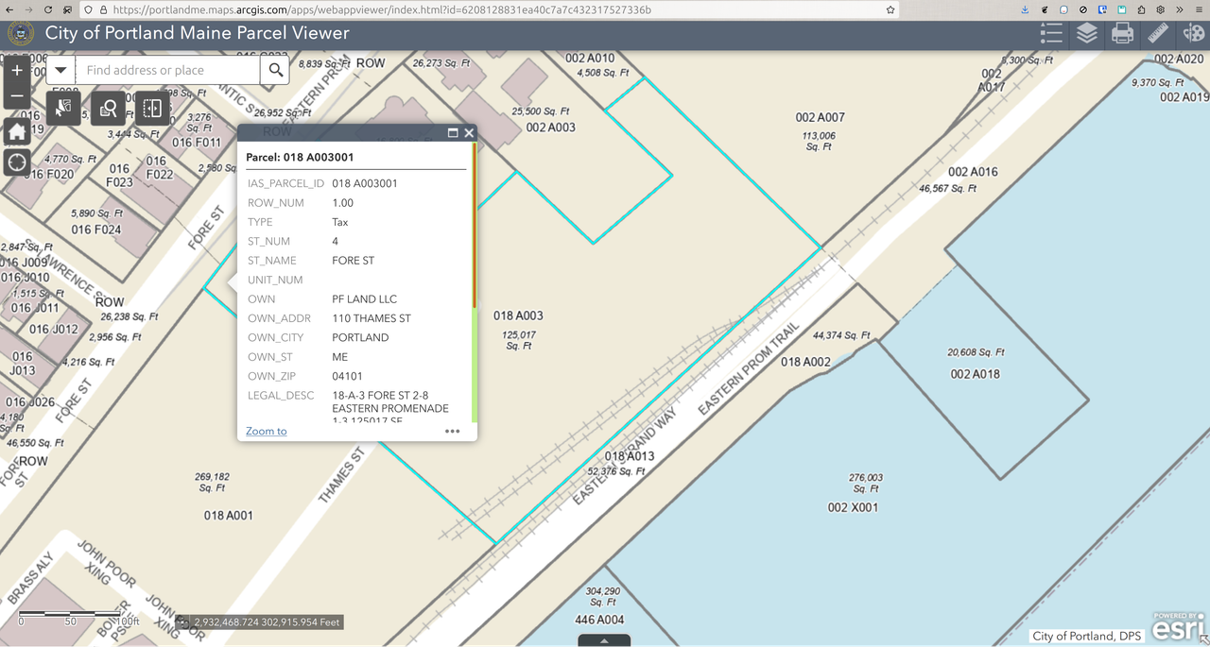This screenshot has width=1210, height=647.
Task: Select parcel label 002 A018
Action: (975, 374)
